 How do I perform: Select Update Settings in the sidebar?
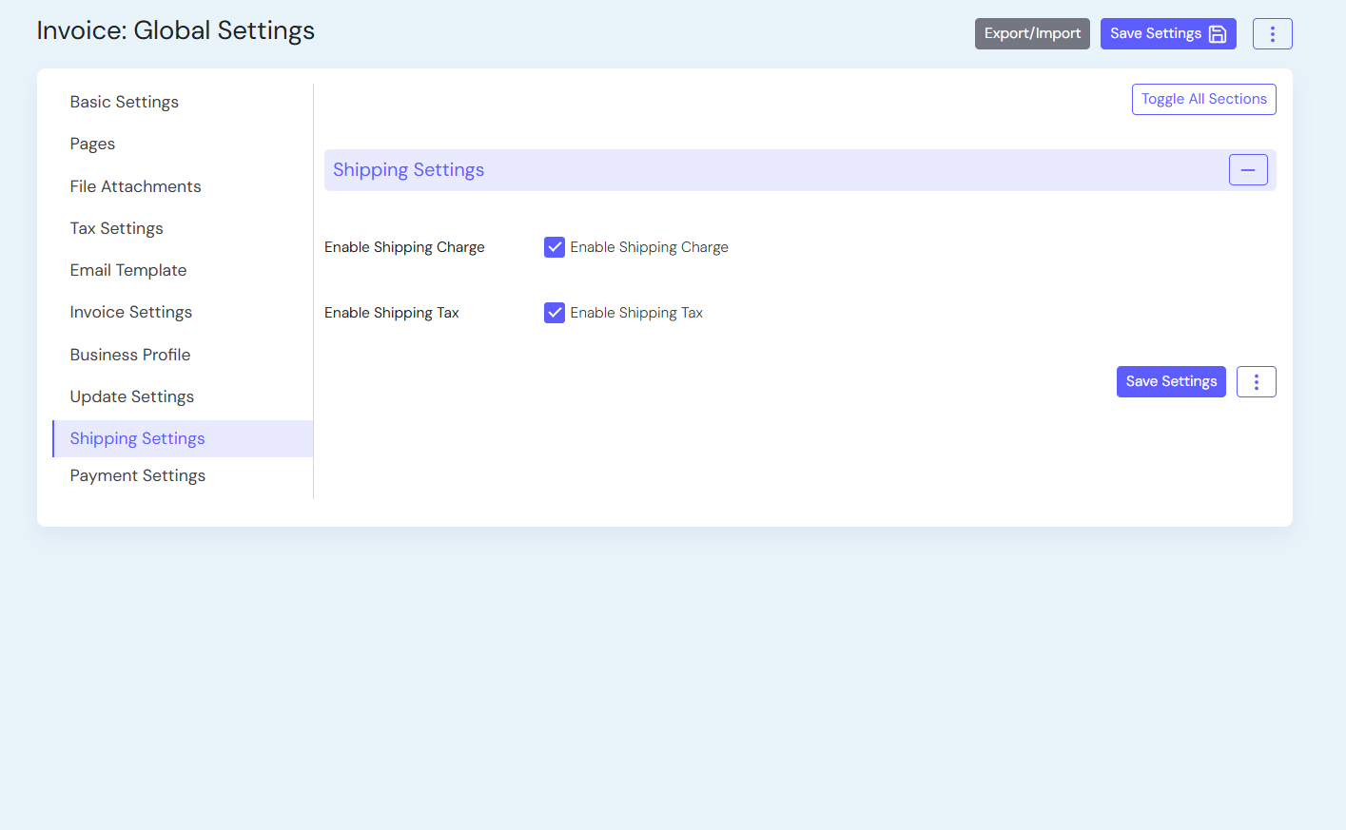(132, 396)
